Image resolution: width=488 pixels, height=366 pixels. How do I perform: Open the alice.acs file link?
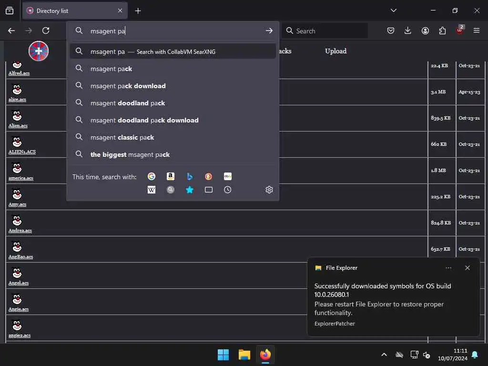point(18,99)
